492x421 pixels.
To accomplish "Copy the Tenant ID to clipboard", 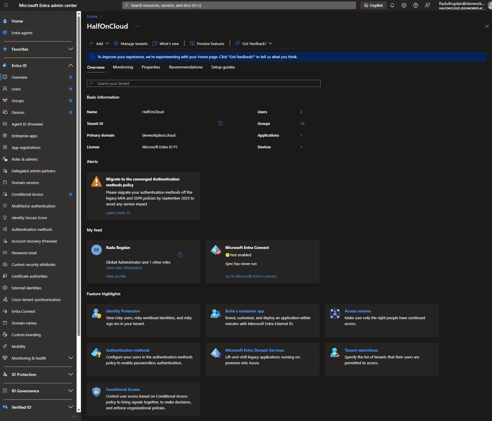I will click(220, 123).
